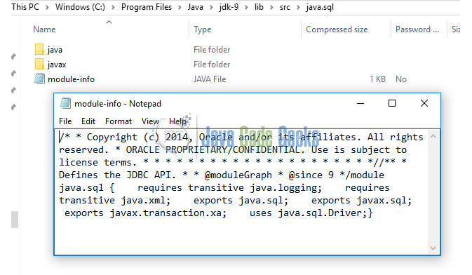Select the javax folder name

coord(57,65)
